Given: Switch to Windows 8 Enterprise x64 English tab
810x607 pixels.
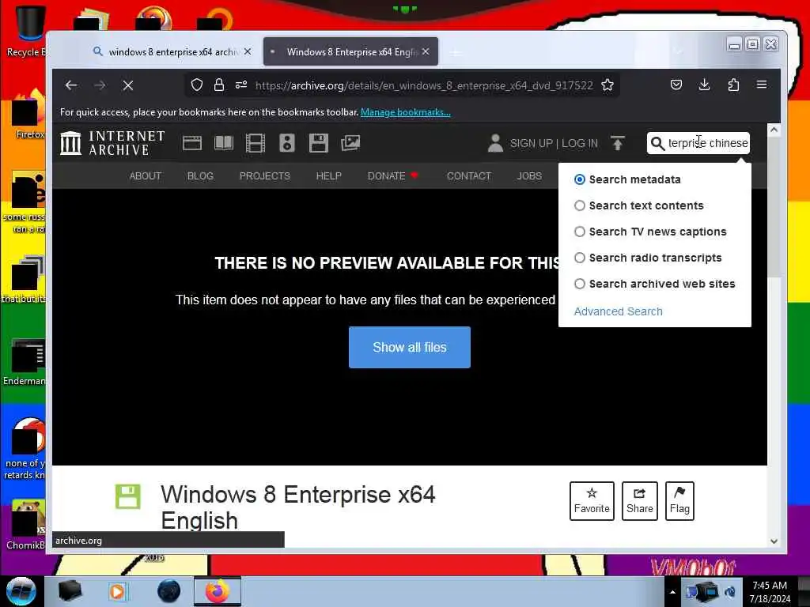Looking at the screenshot, I should coord(350,51).
